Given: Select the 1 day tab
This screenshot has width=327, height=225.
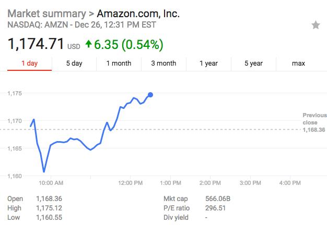Looking at the screenshot, I should pyautogui.click(x=29, y=64).
